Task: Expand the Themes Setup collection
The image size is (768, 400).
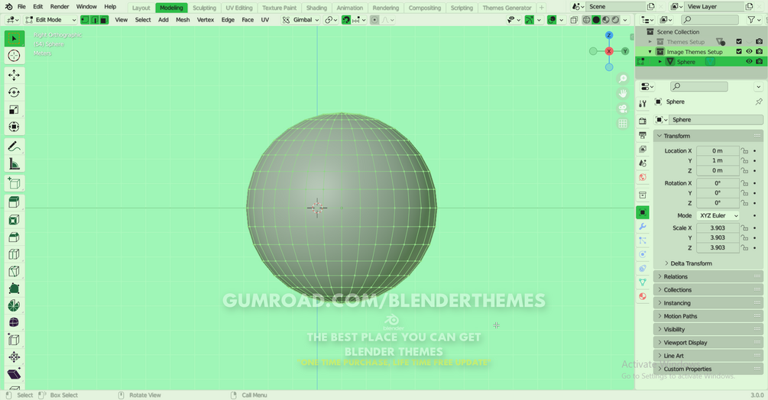Action: pos(650,41)
